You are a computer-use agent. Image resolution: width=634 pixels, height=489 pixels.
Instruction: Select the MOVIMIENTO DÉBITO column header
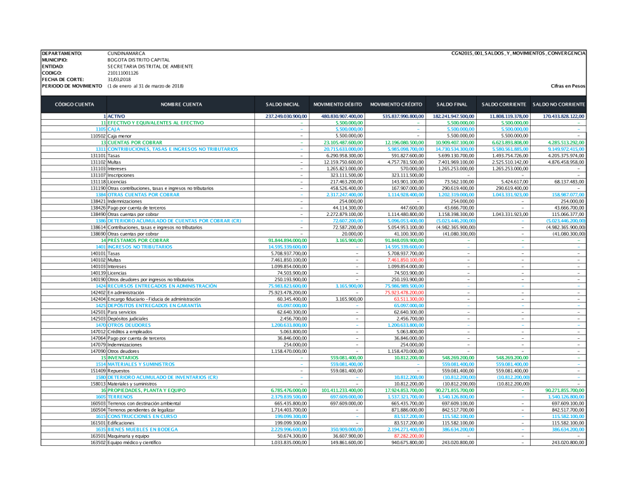(337, 104)
